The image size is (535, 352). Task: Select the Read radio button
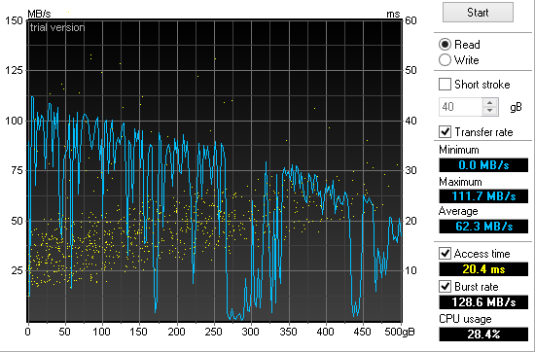(445, 45)
